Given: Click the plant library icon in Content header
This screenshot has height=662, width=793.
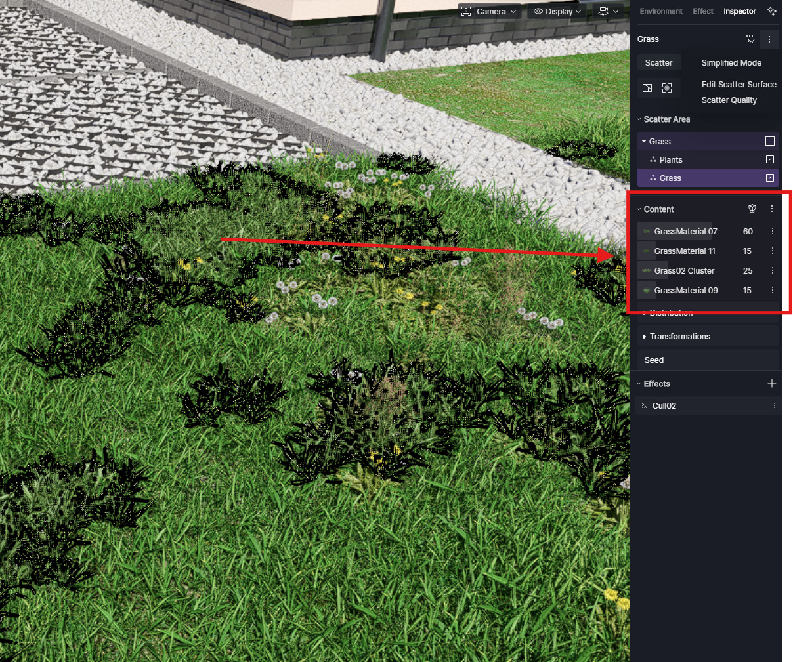Looking at the screenshot, I should pyautogui.click(x=752, y=209).
